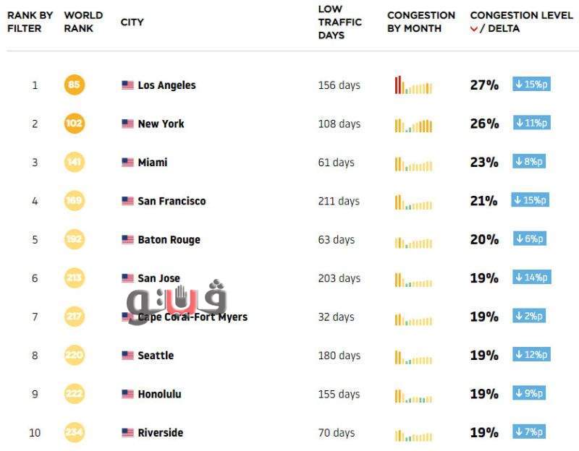Click Los Angeles world rank 85 badge
579x451 pixels.
point(74,85)
